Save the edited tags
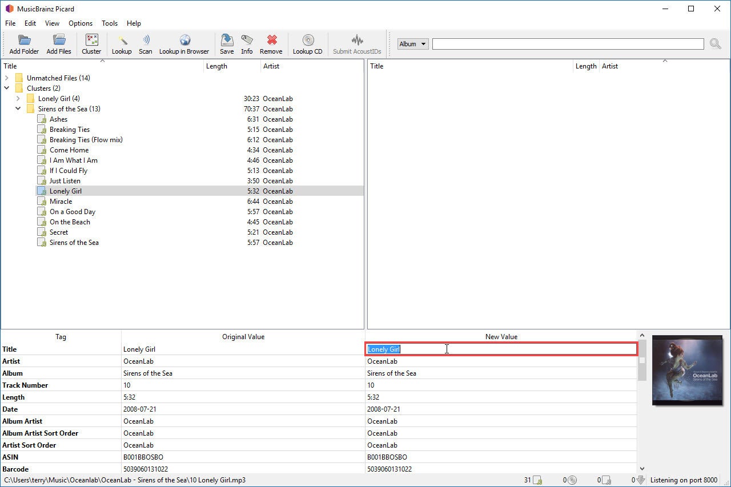Screen dimensions: 731x487 [x=226, y=43]
